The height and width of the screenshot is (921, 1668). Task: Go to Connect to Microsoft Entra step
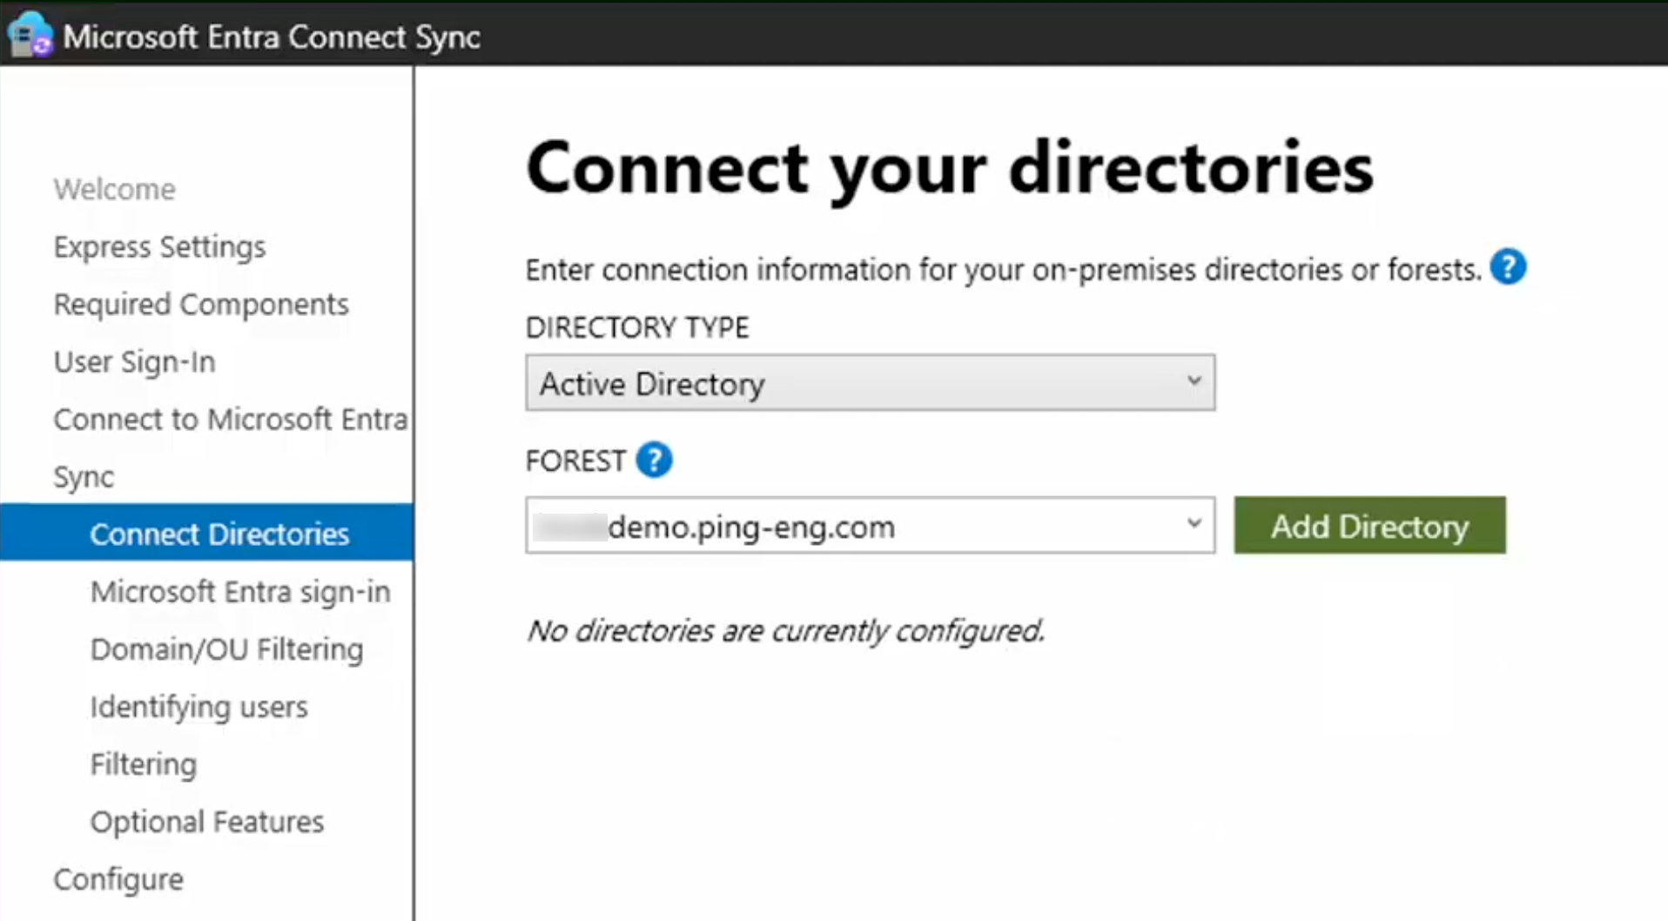(x=230, y=419)
